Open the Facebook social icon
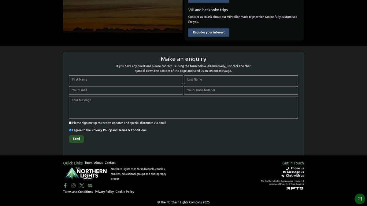Viewport: 367px width, 206px height. pyautogui.click(x=65, y=186)
